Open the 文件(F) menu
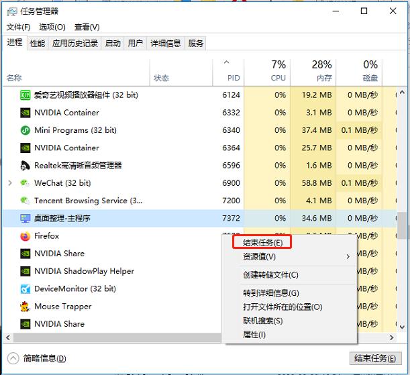The height and width of the screenshot is (375, 410). 18,27
